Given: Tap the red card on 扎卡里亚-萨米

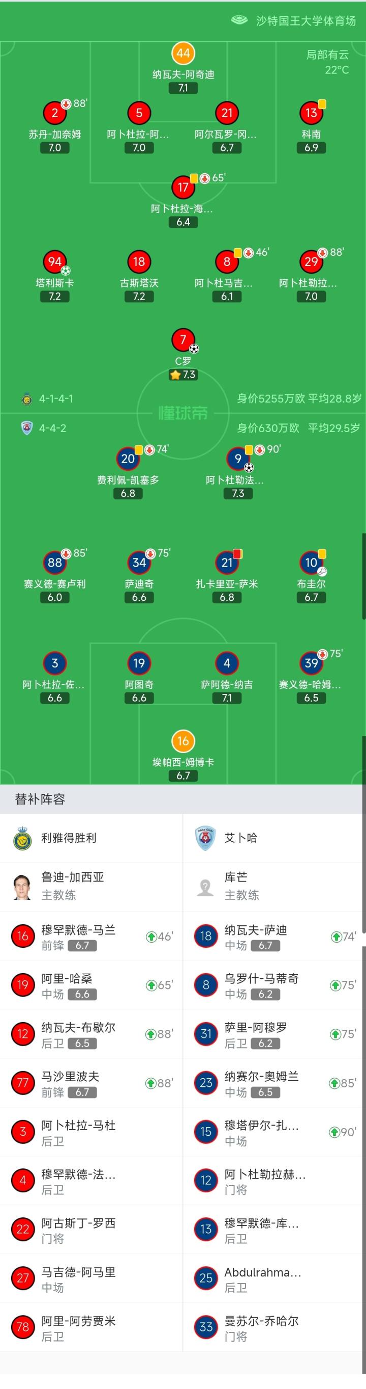Looking at the screenshot, I should [x=237, y=554].
